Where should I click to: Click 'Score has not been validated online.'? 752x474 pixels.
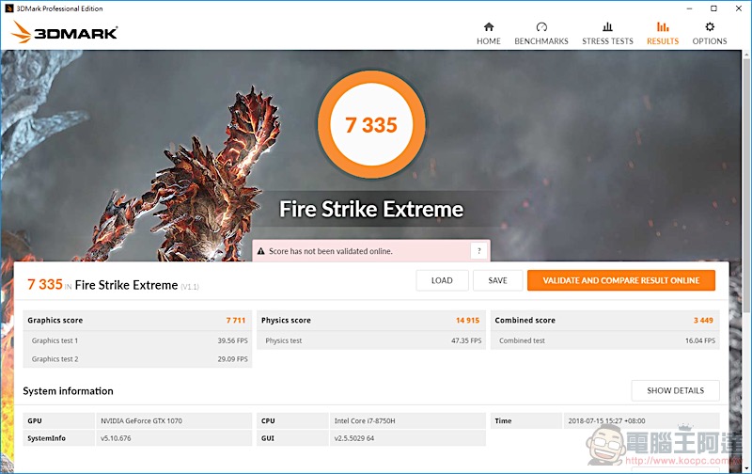click(x=331, y=251)
